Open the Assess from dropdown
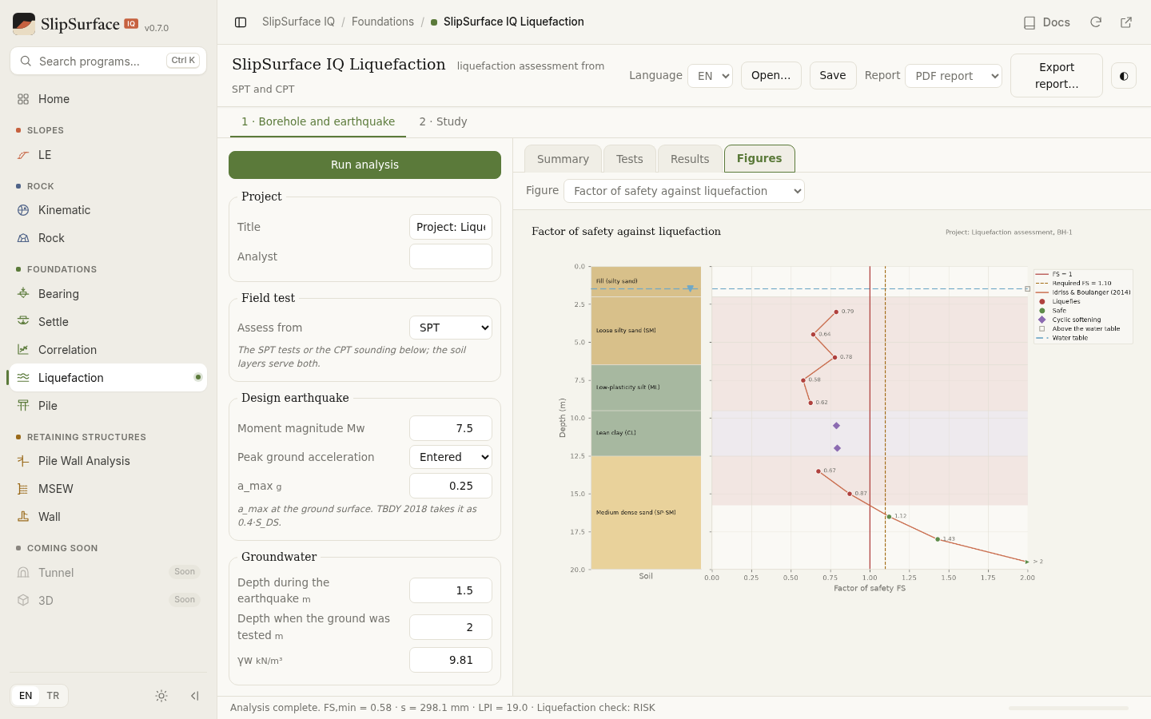This screenshot has height=719, width=1151. 451,328
